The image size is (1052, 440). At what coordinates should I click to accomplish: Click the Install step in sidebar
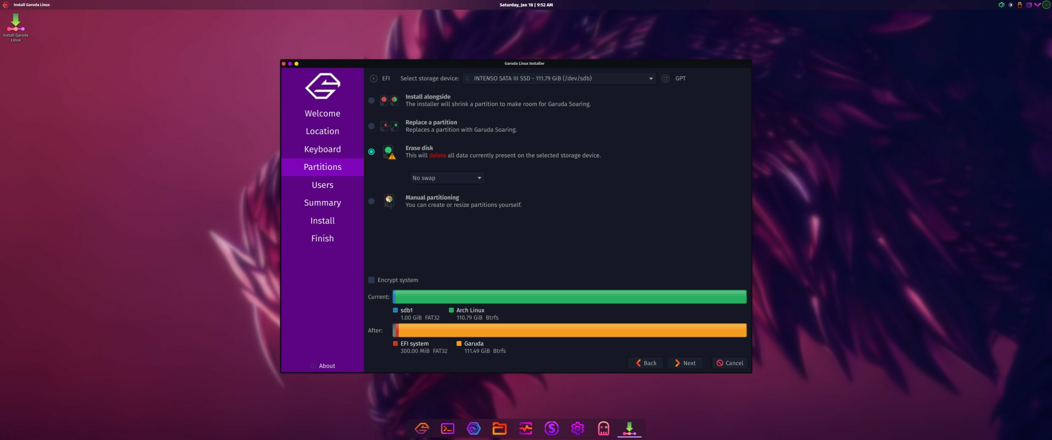pos(323,220)
